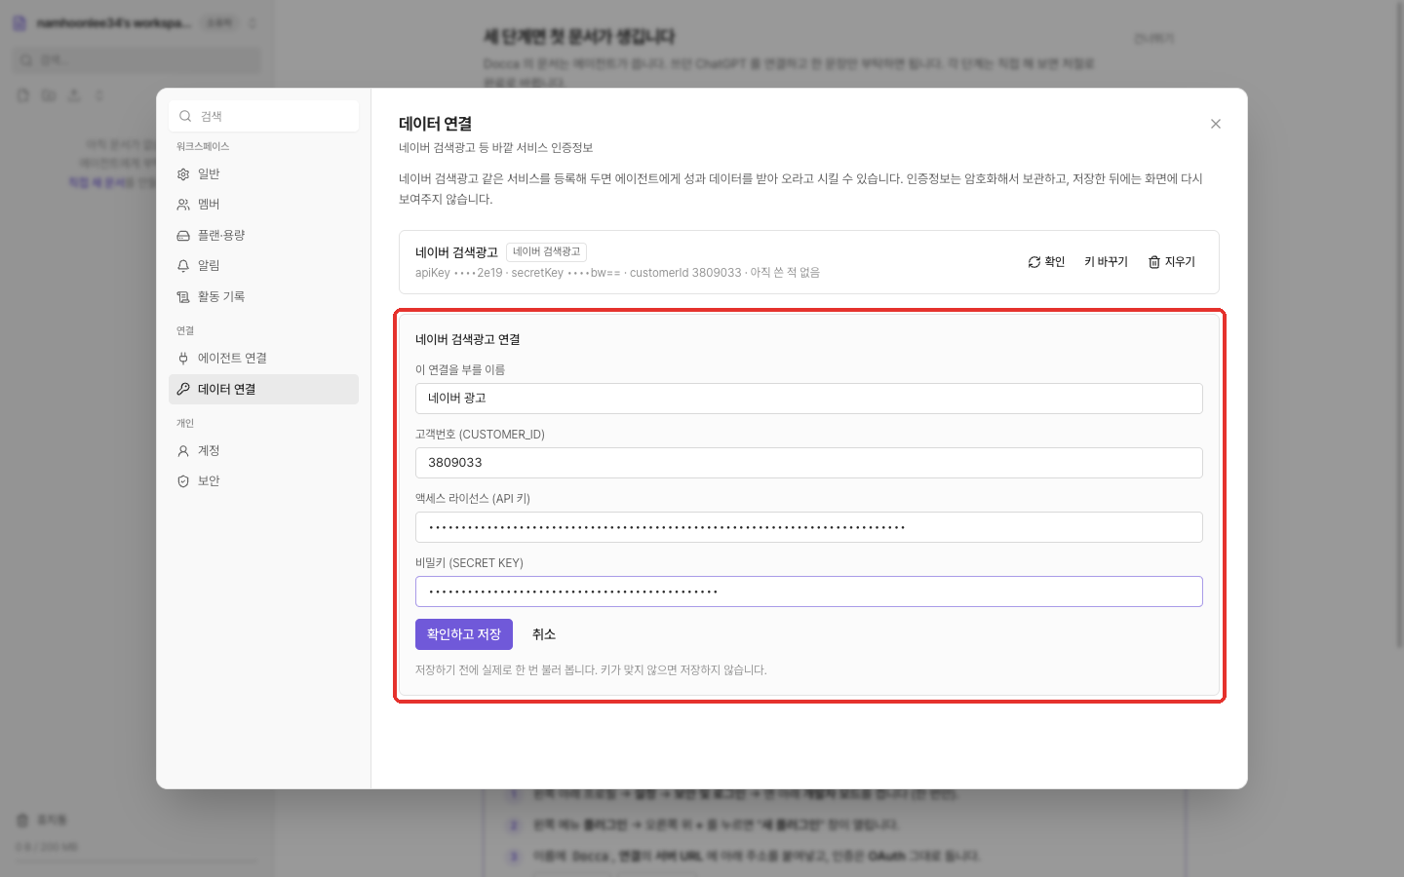This screenshot has height=877, width=1404.
Task: Delete the connection with 지우기 trash button
Action: 1171,262
